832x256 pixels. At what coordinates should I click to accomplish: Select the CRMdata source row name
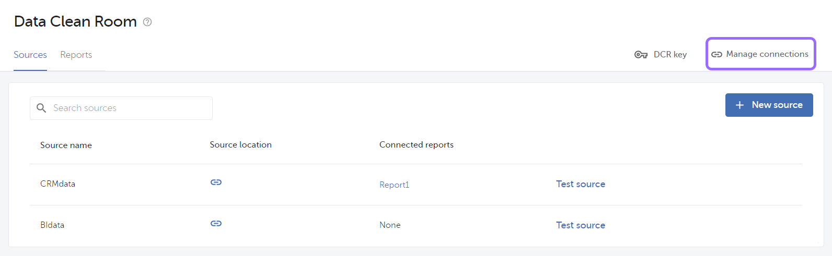[x=57, y=184]
